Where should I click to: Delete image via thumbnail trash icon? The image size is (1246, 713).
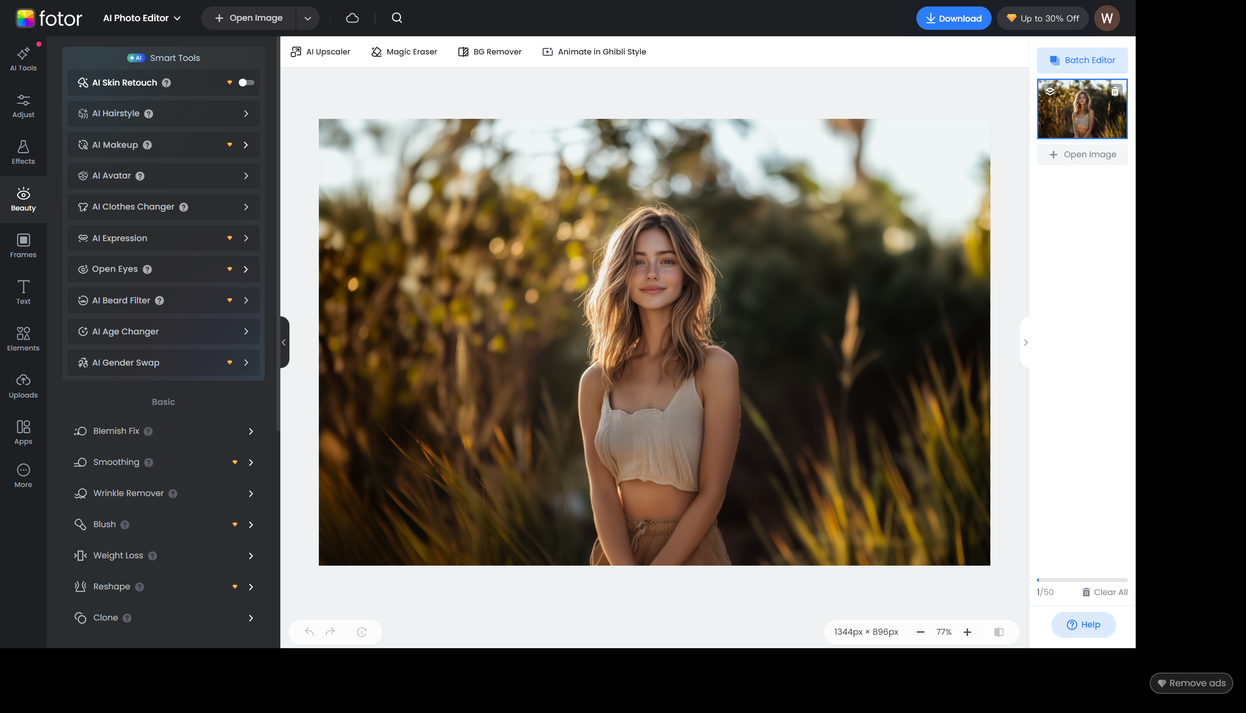(1114, 91)
